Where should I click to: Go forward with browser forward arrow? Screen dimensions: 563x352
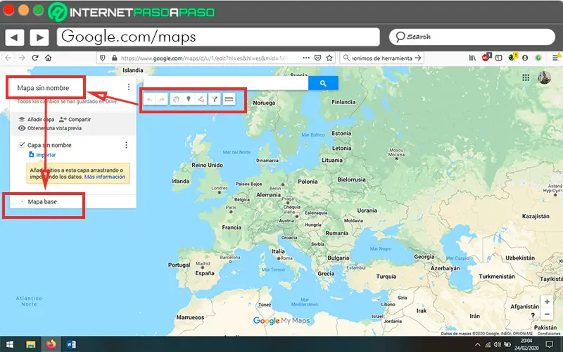click(x=22, y=58)
